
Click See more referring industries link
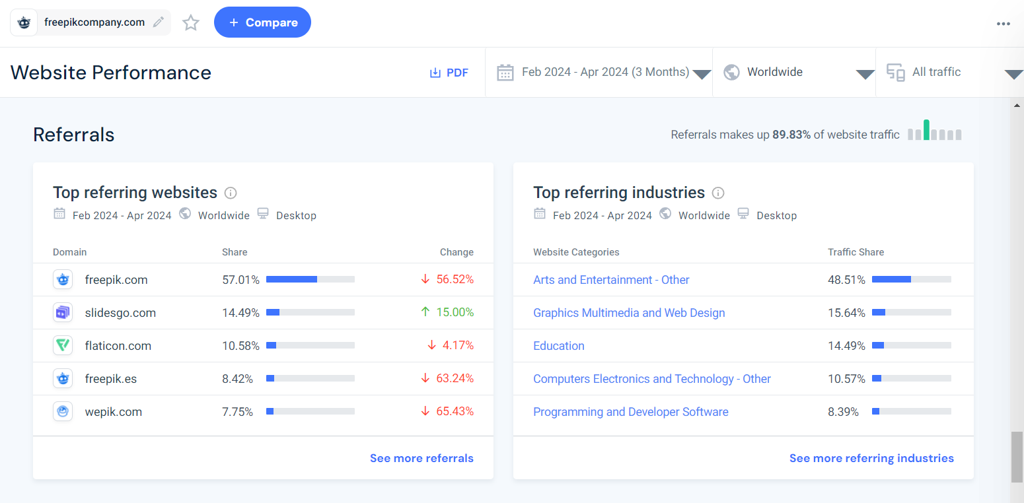coord(871,458)
